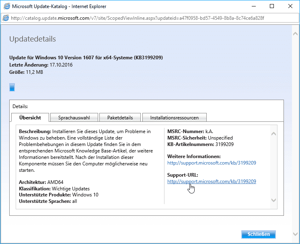Click the MSRC-Nummer value k.A.

[209, 131]
